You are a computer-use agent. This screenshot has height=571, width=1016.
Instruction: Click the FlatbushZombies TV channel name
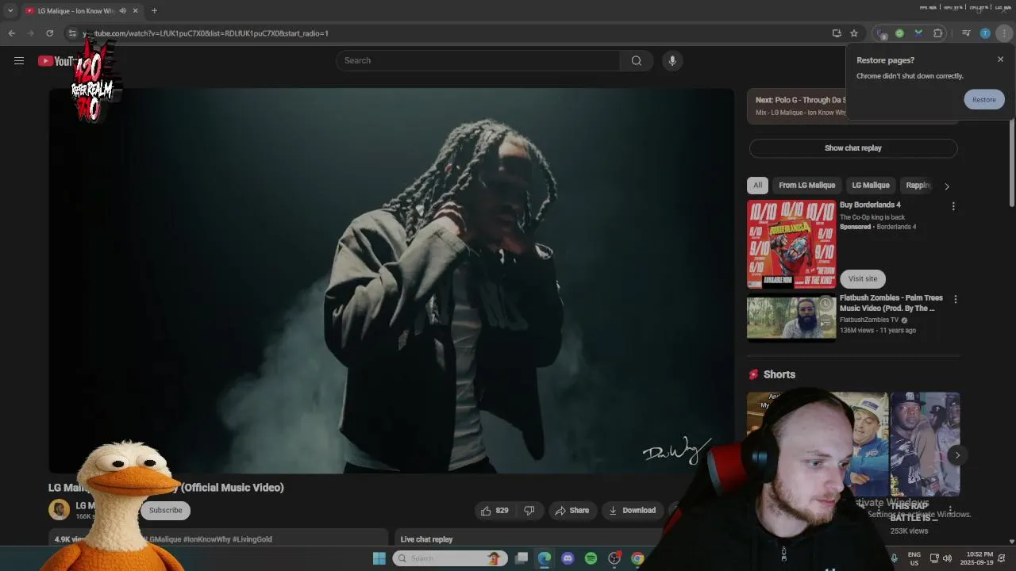(869, 320)
